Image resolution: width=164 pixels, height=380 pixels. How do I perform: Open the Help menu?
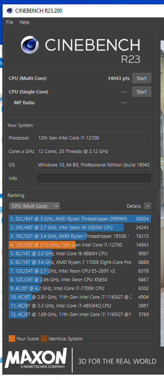(24, 22)
